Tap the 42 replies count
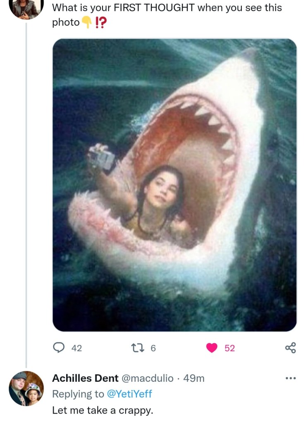Screen dimensions: 308x424 [x=76, y=348]
